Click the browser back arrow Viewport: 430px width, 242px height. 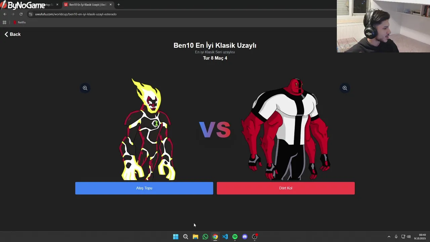(5, 14)
